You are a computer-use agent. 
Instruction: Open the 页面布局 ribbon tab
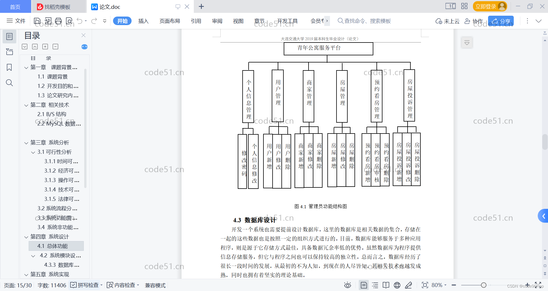pos(170,21)
